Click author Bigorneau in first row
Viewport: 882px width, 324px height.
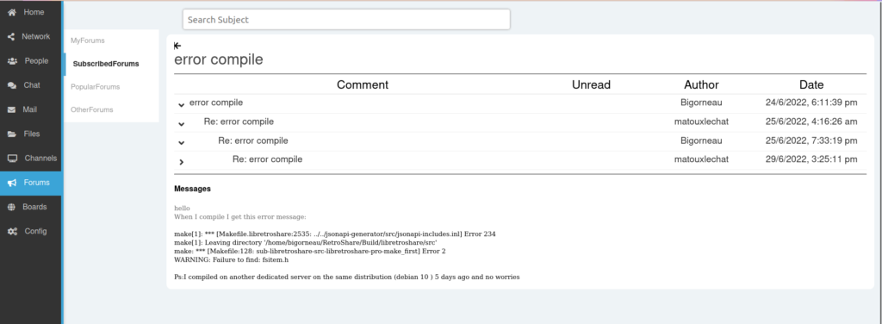(x=701, y=103)
